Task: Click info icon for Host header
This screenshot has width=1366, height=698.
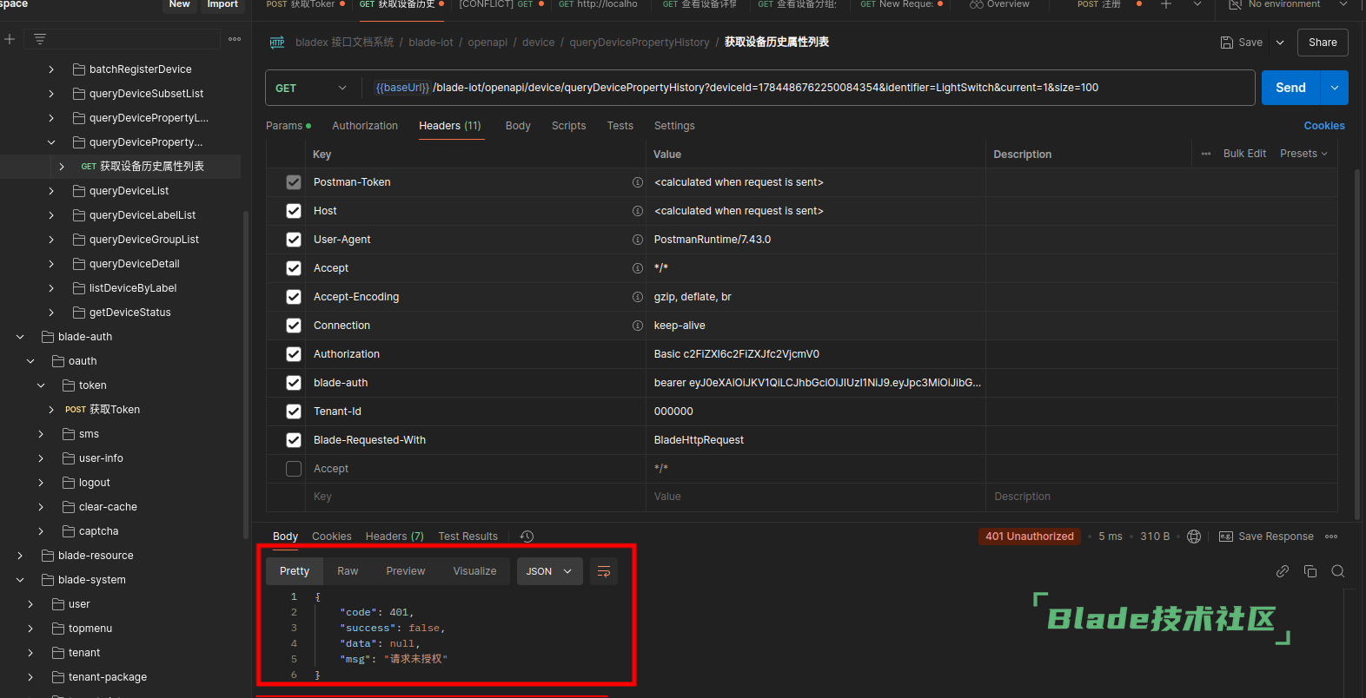Action: point(638,211)
